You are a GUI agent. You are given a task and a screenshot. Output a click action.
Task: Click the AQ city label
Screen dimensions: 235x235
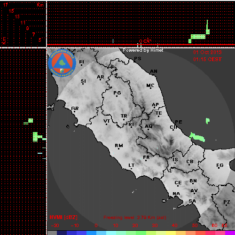tap(149, 126)
